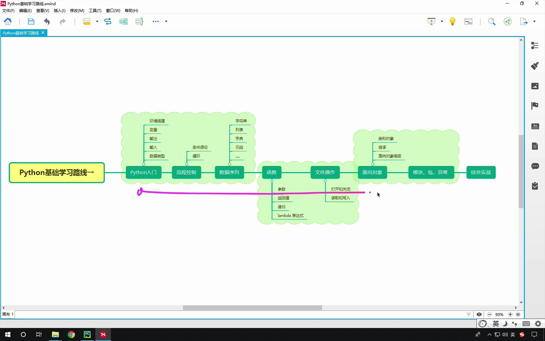
Task: Collapse the Python入门 subtopics circle
Action: pos(144,164)
